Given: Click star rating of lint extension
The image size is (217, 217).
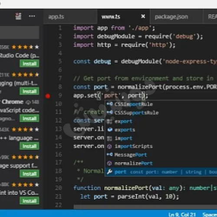Looking at the screenshot, I should (x=26, y=184).
